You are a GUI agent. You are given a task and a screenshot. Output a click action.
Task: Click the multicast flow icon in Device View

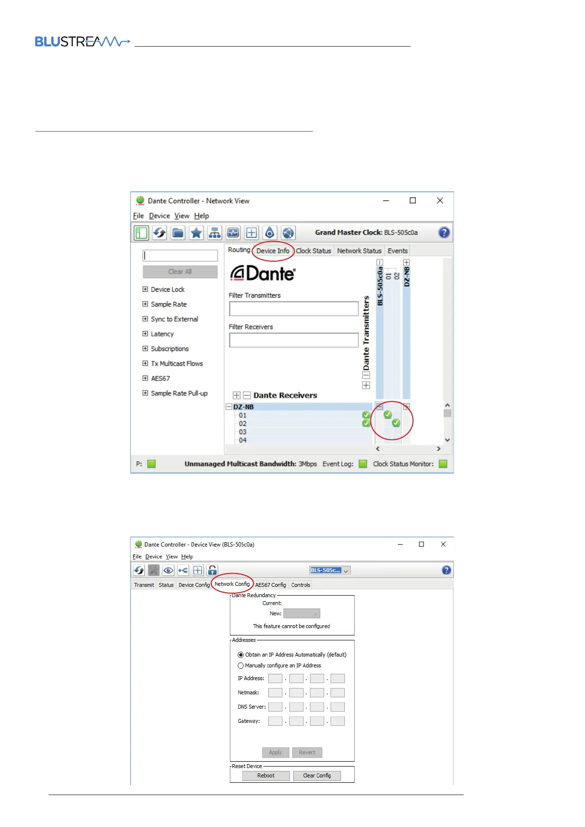tap(183, 570)
